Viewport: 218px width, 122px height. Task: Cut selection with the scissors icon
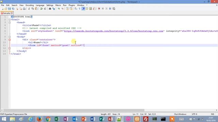point(29,9)
